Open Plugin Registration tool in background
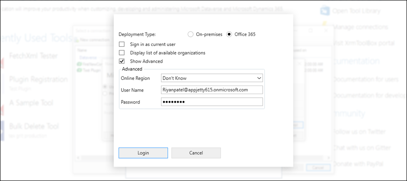This screenshot has height=181, width=407. (x=38, y=79)
